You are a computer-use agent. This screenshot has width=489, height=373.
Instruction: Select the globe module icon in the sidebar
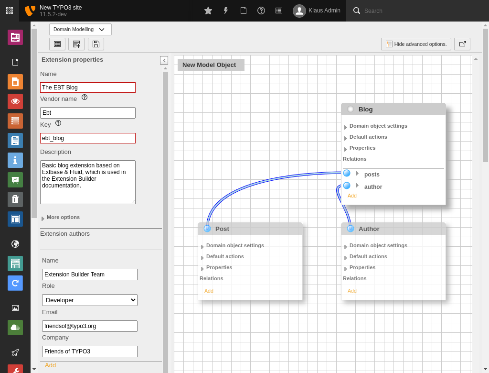point(15,244)
